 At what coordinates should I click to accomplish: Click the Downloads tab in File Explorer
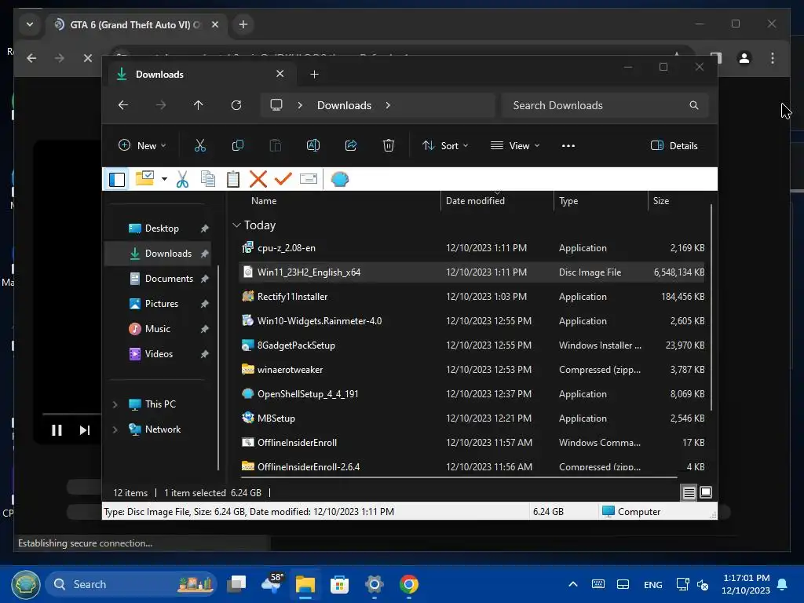click(200, 75)
